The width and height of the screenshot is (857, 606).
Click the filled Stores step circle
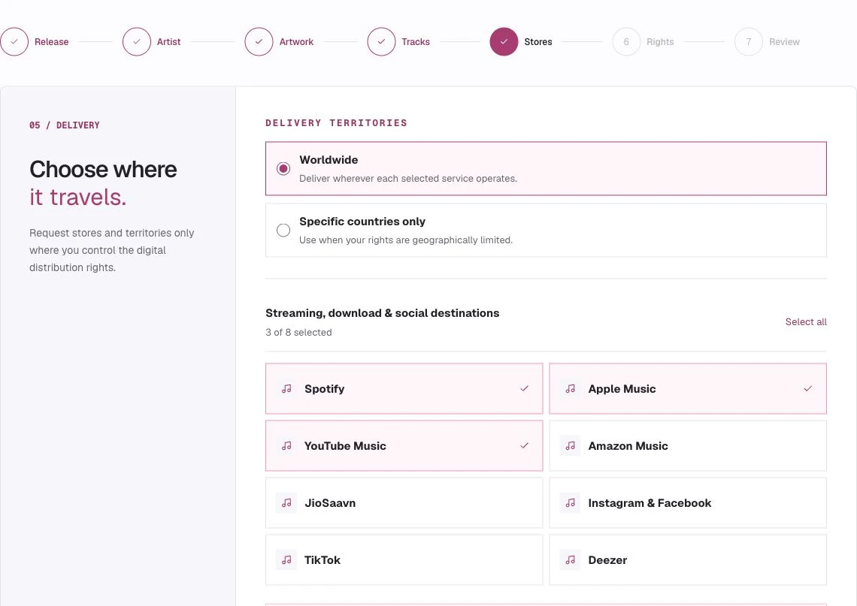(x=504, y=41)
